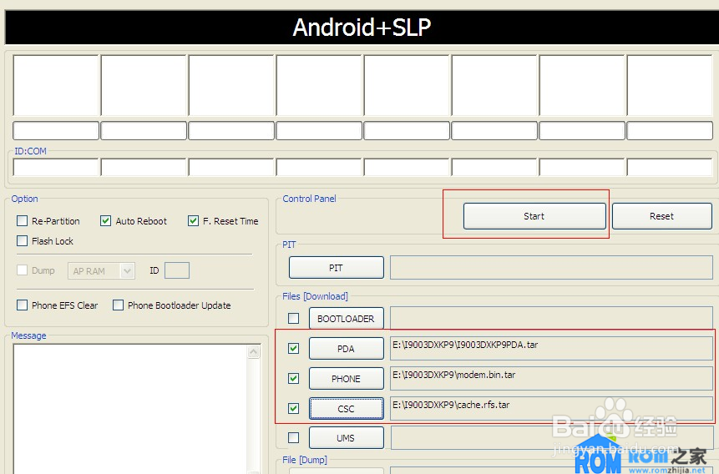This screenshot has height=474, width=719.
Task: Browse for a PDA file
Action: 346,349
